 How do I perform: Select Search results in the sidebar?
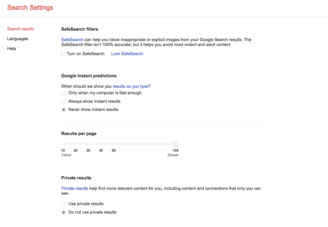coord(21,29)
